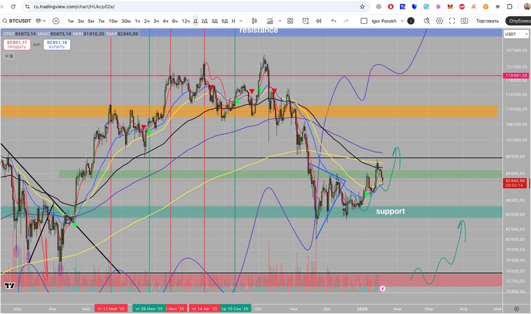This screenshot has height=314, width=531.
Task: Open the Igor Porokh layout menu
Action: (387, 21)
